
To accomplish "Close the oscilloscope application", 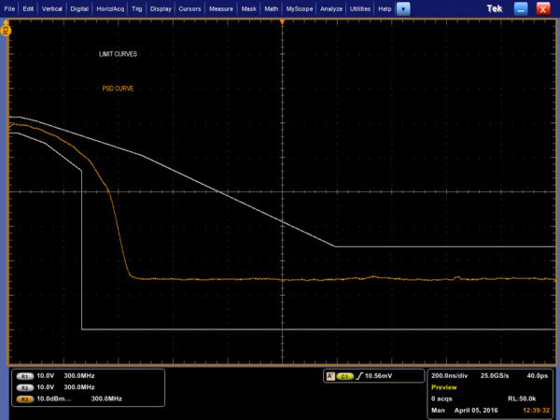I will pyautogui.click(x=543, y=9).
